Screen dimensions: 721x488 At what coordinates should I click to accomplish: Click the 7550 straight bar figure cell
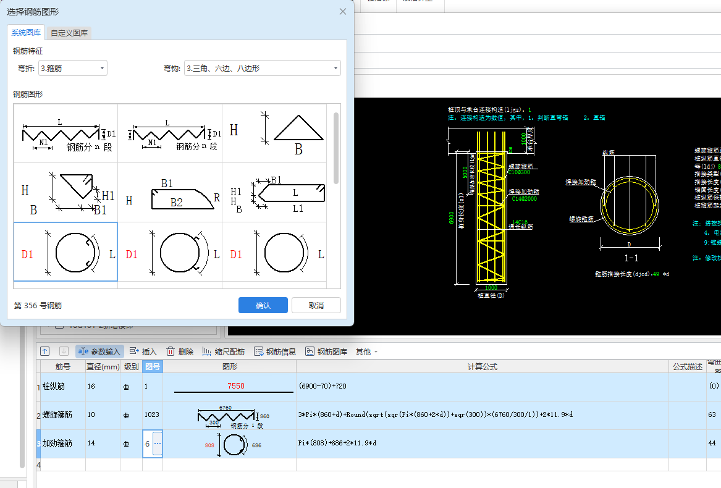pos(229,386)
